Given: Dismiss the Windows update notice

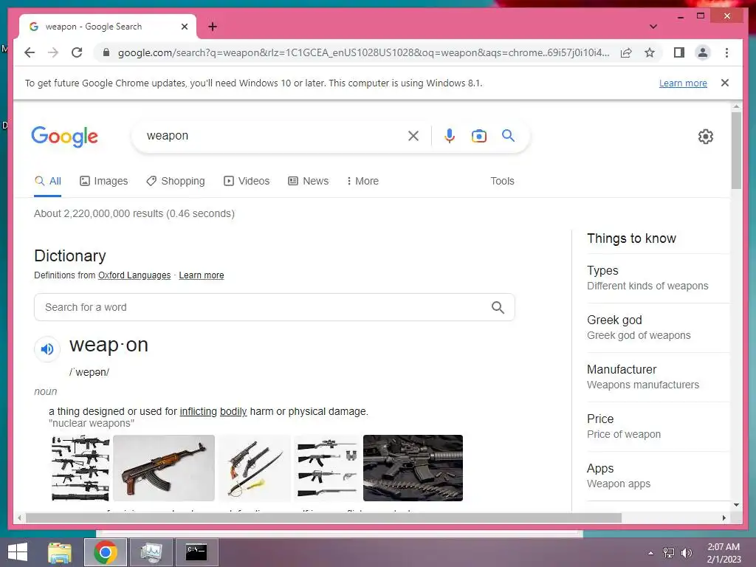Looking at the screenshot, I should pos(725,83).
